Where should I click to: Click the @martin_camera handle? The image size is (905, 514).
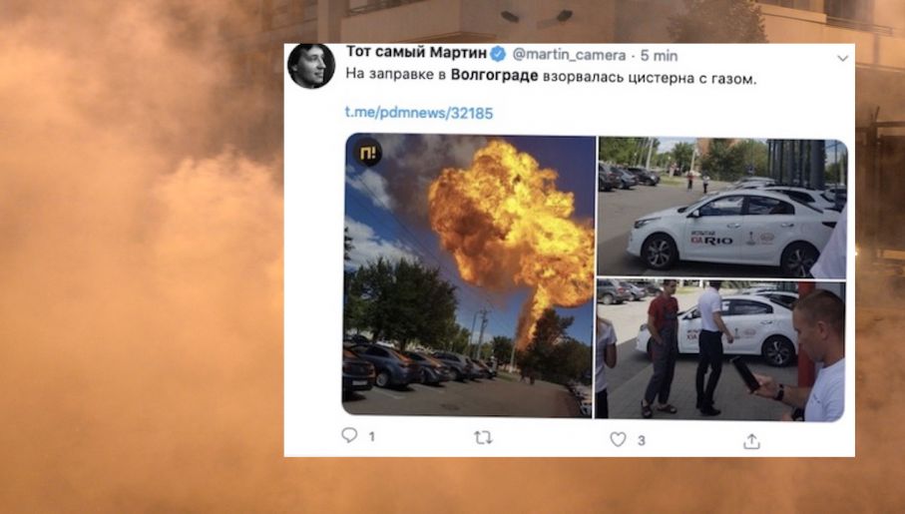tap(569, 56)
